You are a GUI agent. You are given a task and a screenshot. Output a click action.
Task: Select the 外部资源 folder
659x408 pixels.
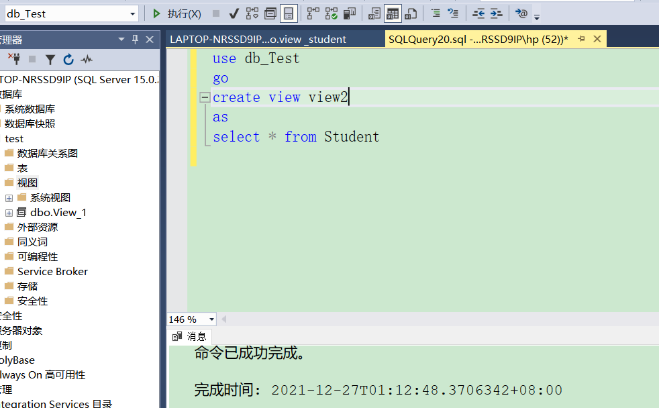[38, 227]
